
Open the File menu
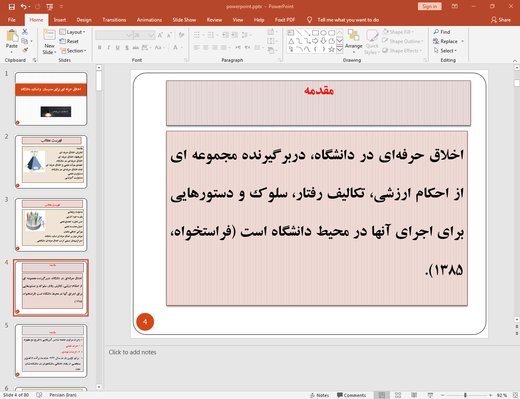(12, 20)
